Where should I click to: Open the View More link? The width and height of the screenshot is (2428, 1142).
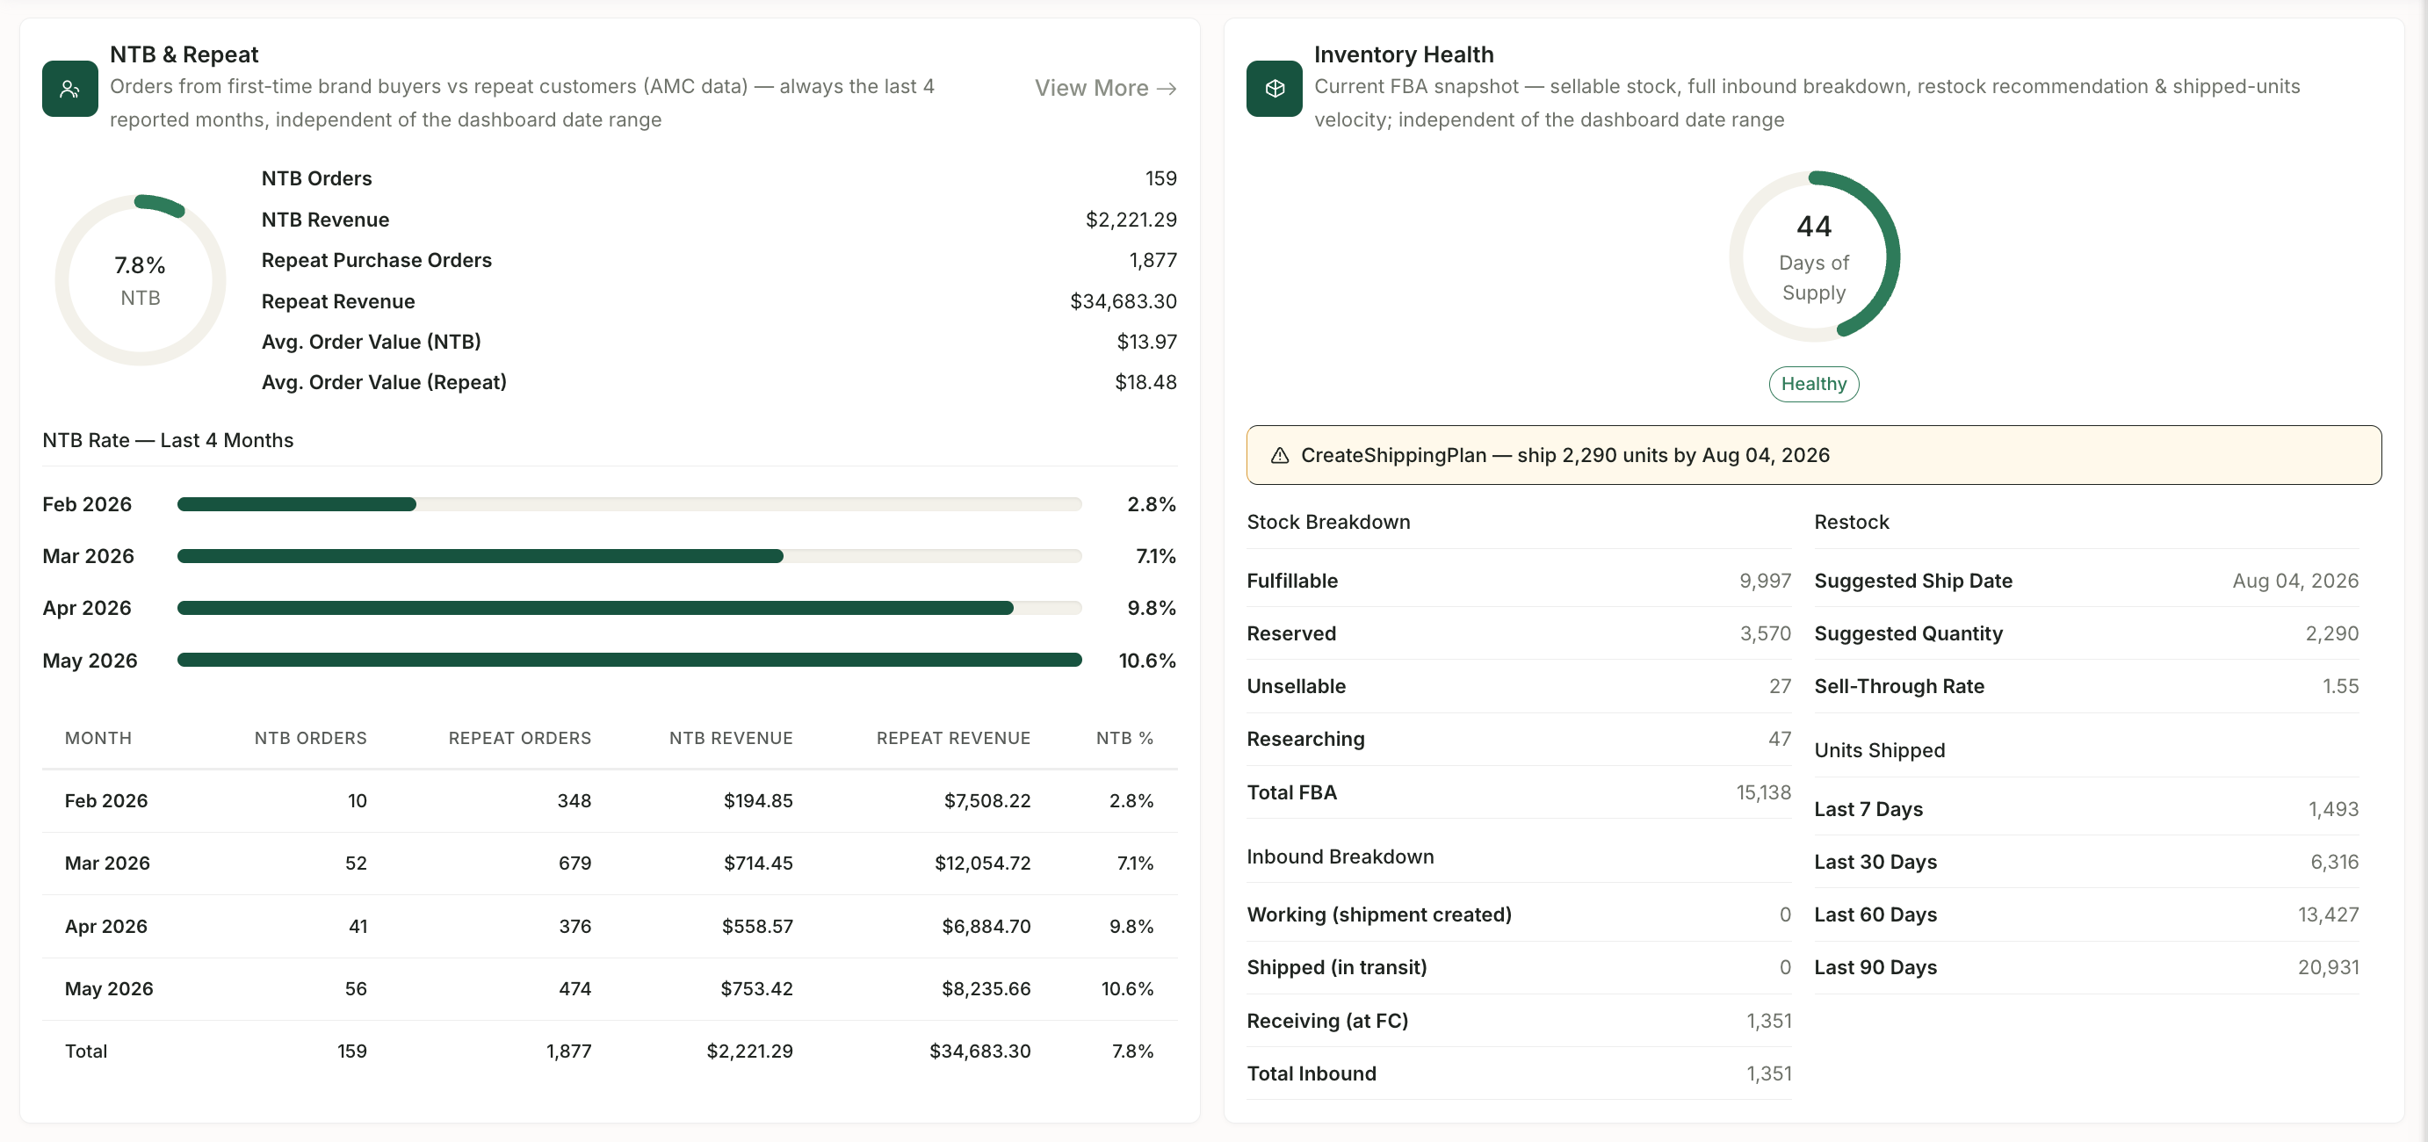1105,89
